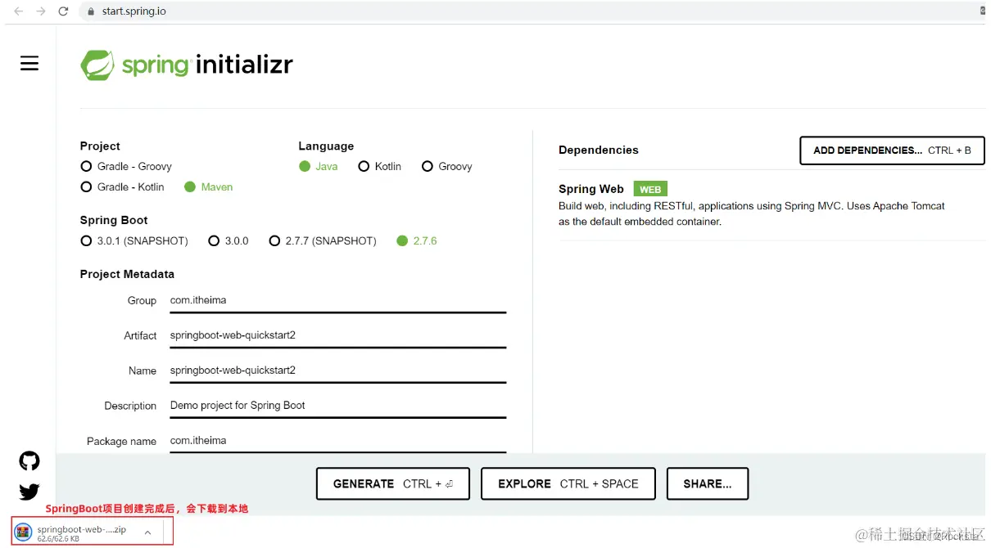Click the Package name input field
This screenshot has width=991, height=548.
tap(337, 441)
